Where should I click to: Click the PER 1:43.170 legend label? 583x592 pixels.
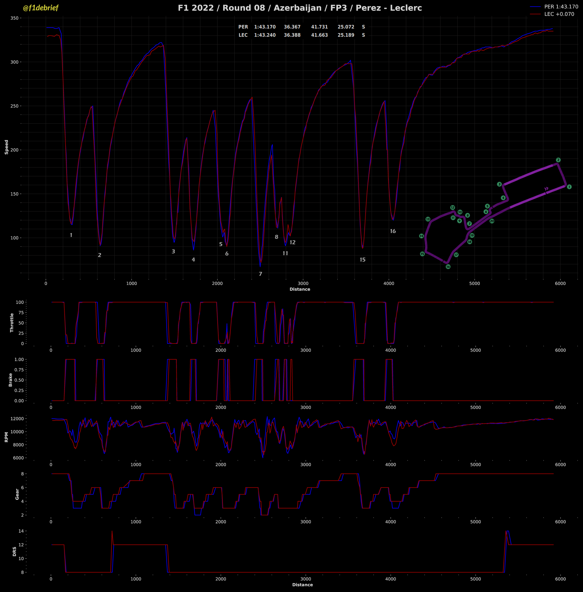(x=561, y=7)
